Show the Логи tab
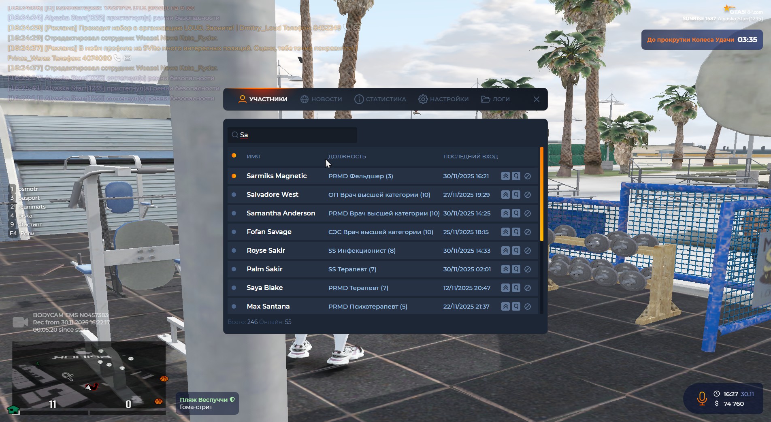This screenshot has height=422, width=771. (495, 99)
